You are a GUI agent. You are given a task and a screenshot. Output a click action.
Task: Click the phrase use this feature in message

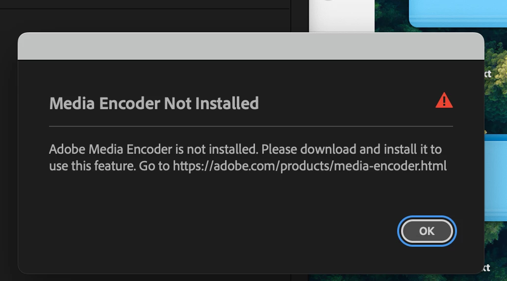pyautogui.click(x=92, y=166)
